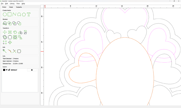This screenshot has width=181, height=108.
Task: Open the Circular Array tool
Action: coord(10,42)
